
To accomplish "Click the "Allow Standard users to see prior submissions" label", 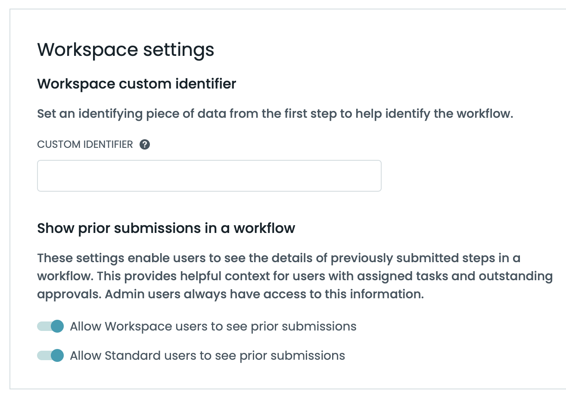I will (207, 356).
